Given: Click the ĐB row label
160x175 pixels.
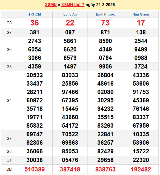Looking at the screenshot, I should [x=9, y=169].
